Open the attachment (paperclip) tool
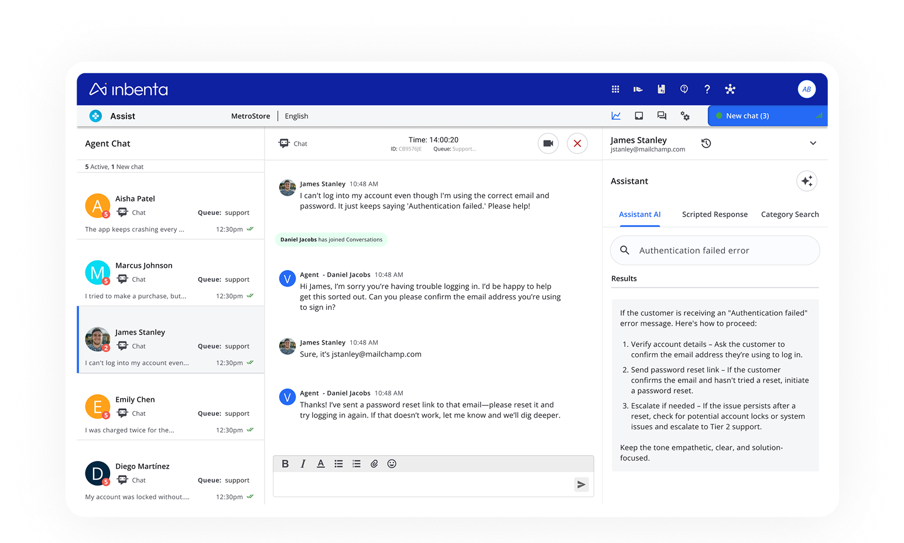904x543 pixels. [374, 463]
